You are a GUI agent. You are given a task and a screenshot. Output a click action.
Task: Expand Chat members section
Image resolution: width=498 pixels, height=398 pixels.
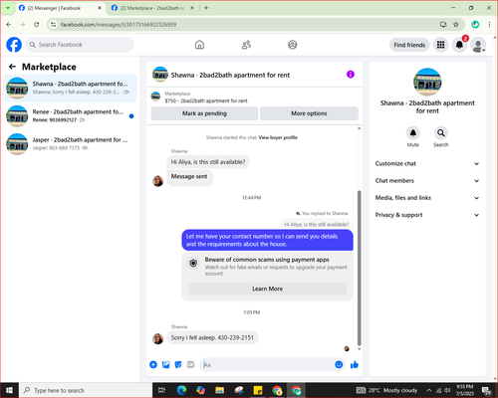point(427,181)
